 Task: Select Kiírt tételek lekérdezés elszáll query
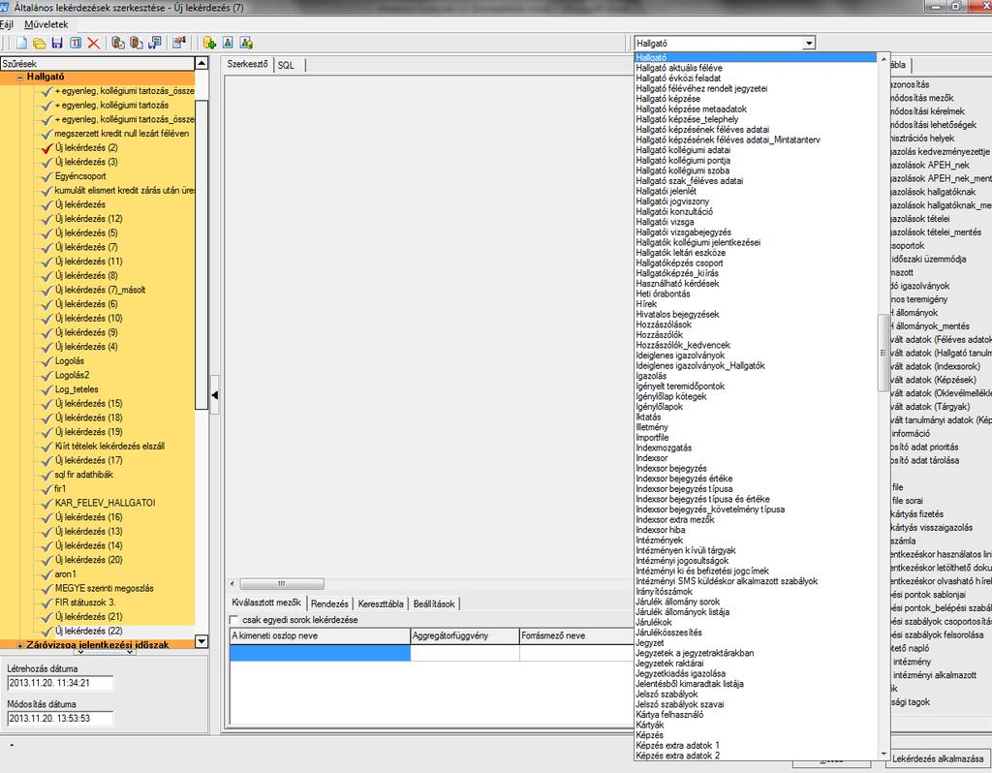(109, 447)
